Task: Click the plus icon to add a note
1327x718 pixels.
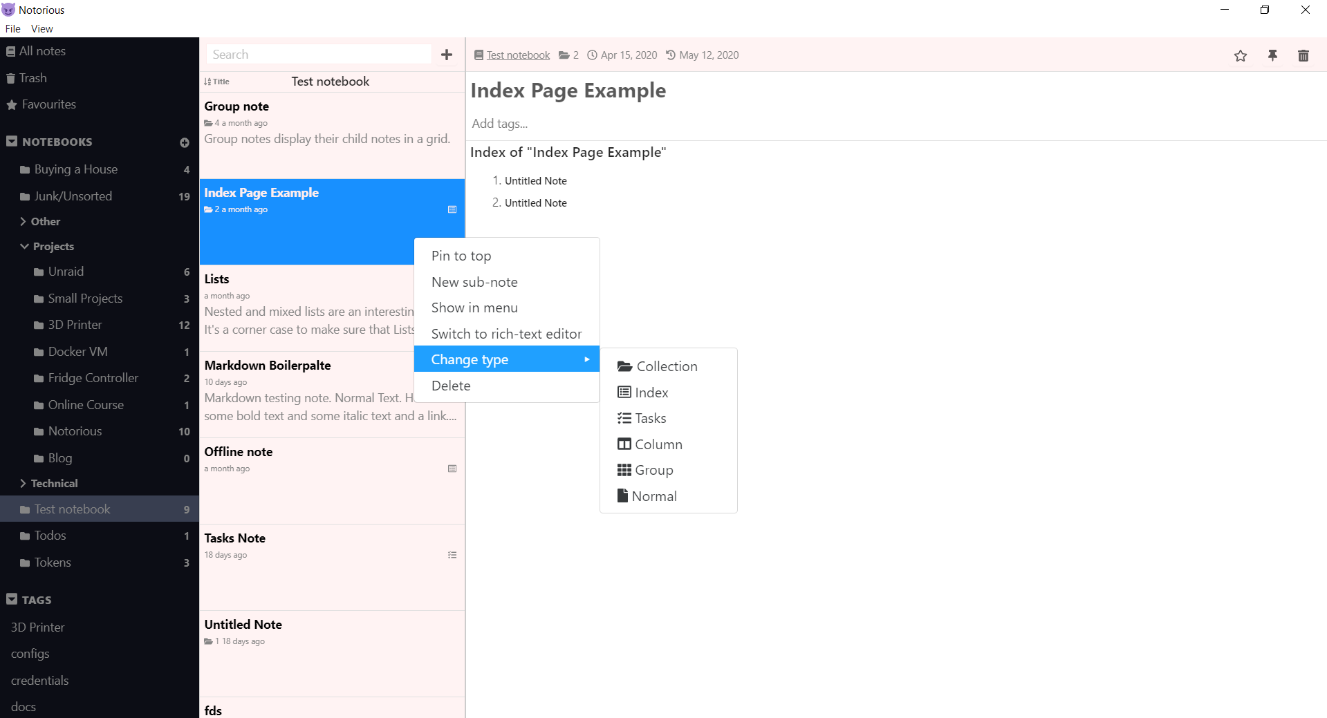Action: (x=447, y=55)
